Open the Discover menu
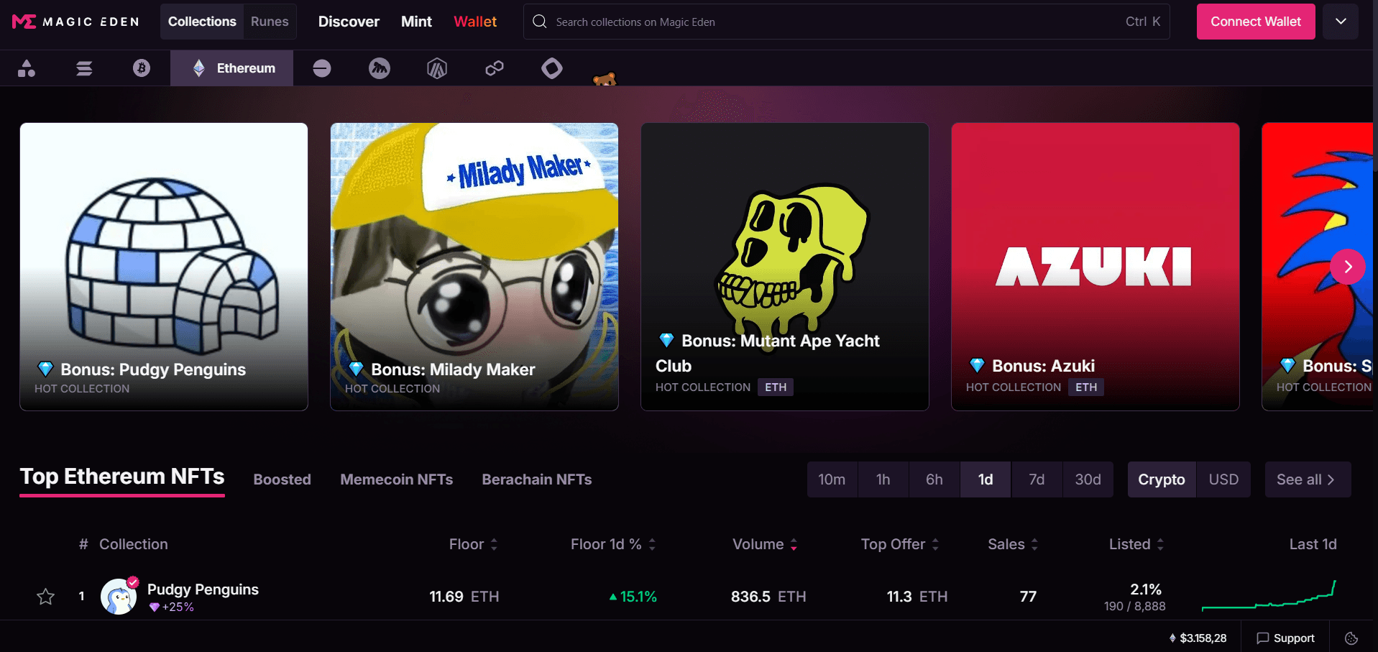1378x652 pixels. point(349,22)
